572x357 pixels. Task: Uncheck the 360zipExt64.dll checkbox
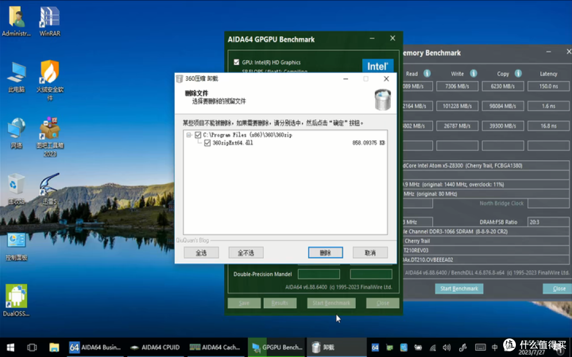coord(207,143)
